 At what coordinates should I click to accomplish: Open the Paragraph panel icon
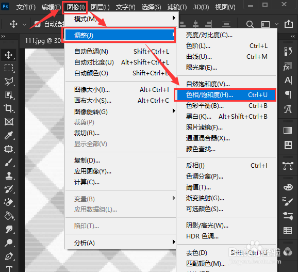click(288, 94)
